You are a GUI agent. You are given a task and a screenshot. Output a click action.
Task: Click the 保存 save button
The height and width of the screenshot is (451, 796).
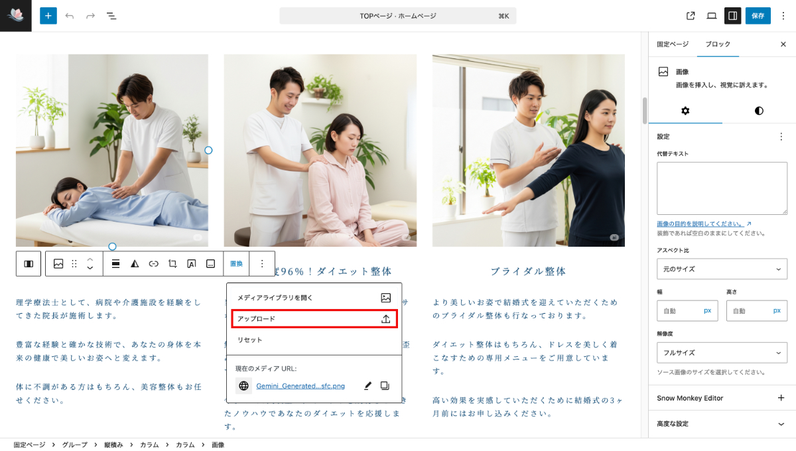[758, 15]
